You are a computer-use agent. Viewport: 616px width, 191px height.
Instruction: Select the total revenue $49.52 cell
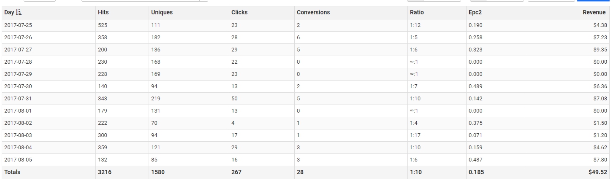point(597,172)
